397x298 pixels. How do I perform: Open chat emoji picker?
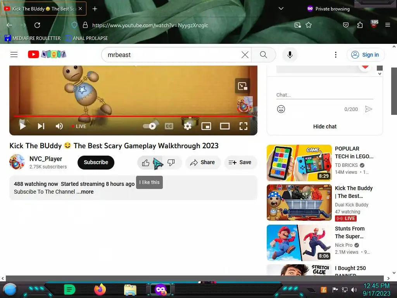[281, 109]
